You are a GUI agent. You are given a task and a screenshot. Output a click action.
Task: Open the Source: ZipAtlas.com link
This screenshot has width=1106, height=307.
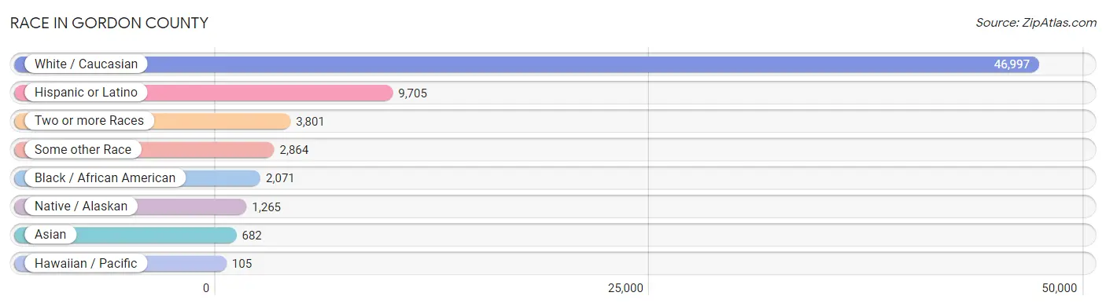(x=1036, y=23)
